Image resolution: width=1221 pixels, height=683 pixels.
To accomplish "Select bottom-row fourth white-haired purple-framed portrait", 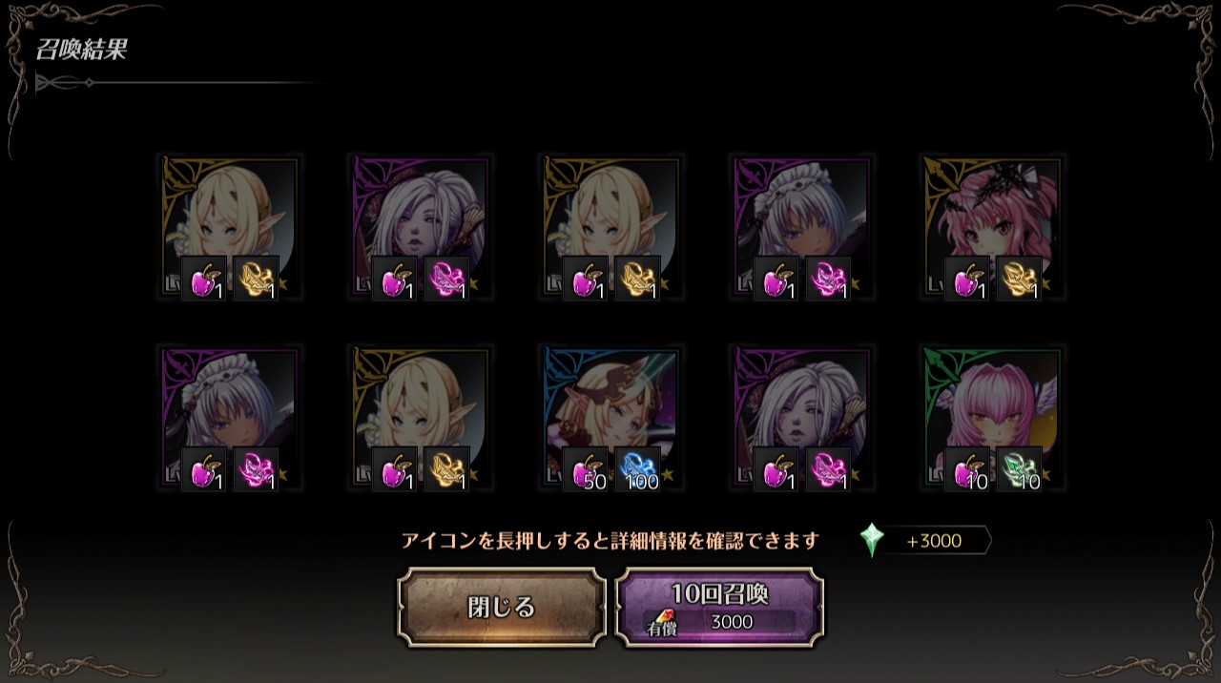I will point(802,418).
